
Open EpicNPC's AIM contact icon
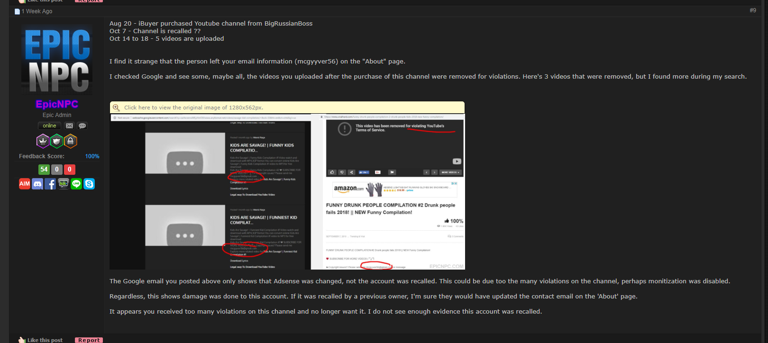pyautogui.click(x=25, y=184)
